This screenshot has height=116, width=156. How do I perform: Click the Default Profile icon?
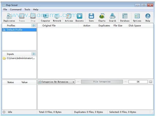click(4, 30)
